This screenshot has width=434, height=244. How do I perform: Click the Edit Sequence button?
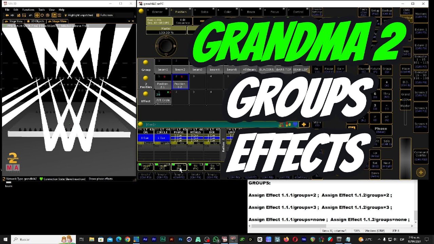click(183, 21)
